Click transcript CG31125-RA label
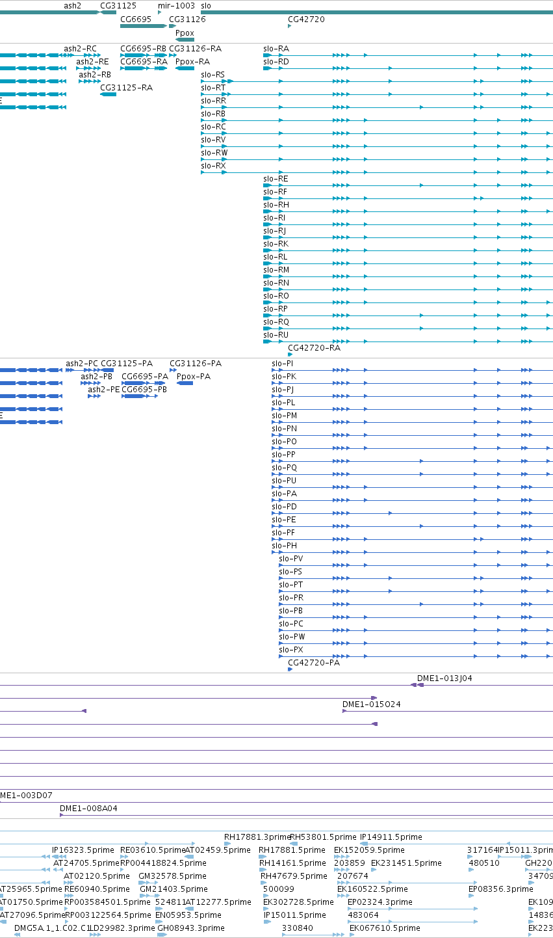Screen dimensions: 553x938 126,88
